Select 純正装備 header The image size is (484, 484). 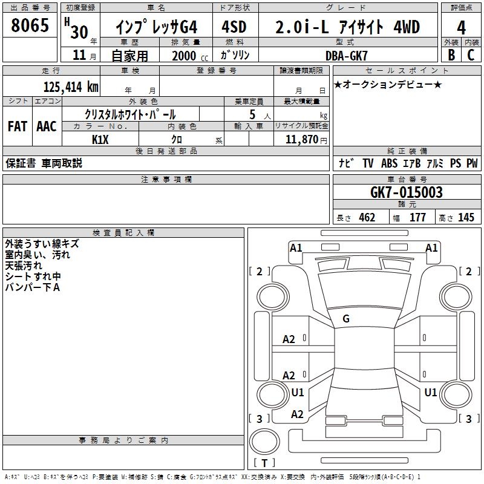point(407,151)
